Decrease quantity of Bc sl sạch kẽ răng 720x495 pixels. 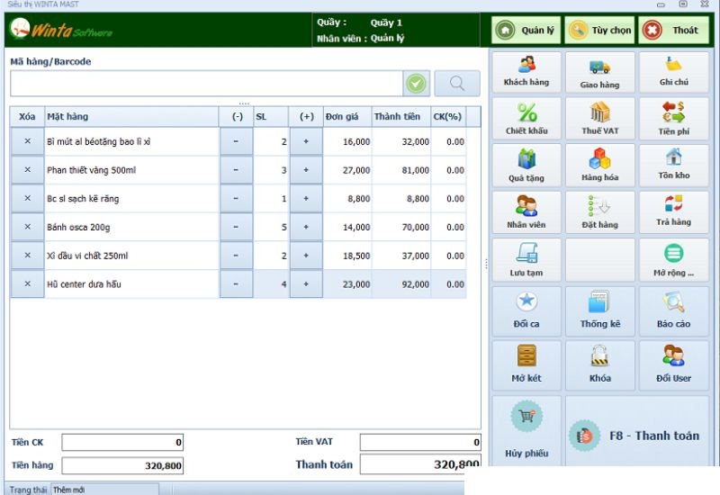236,198
